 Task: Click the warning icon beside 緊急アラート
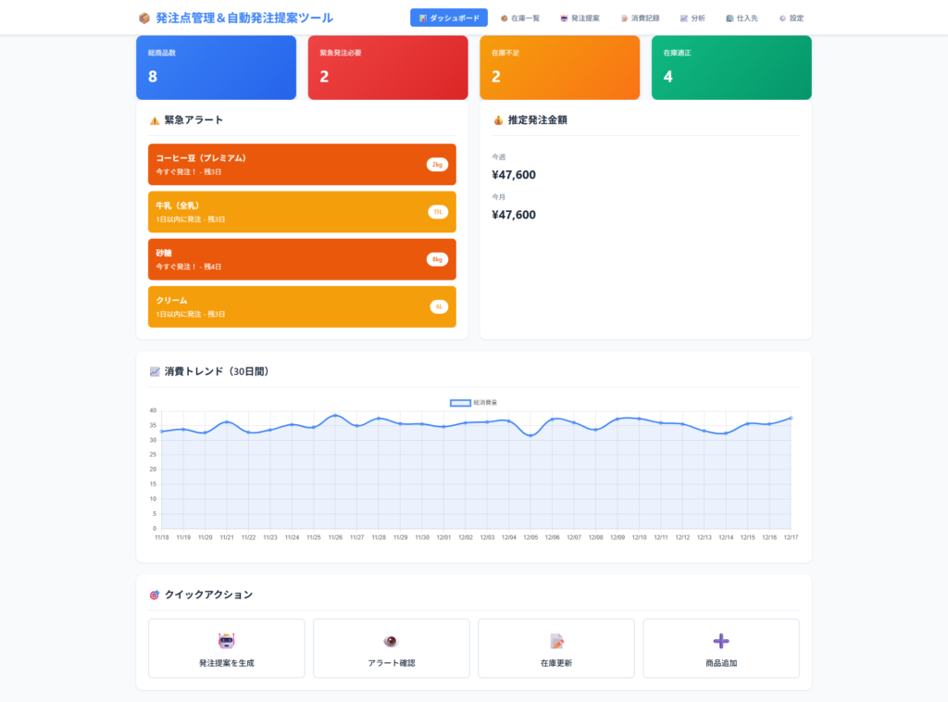155,120
